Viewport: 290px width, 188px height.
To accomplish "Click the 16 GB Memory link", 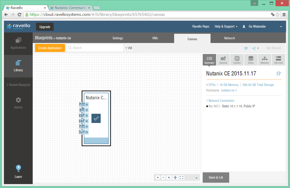I will coord(229,85).
